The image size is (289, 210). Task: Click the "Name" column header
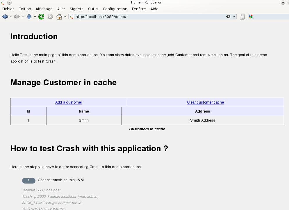click(84, 111)
